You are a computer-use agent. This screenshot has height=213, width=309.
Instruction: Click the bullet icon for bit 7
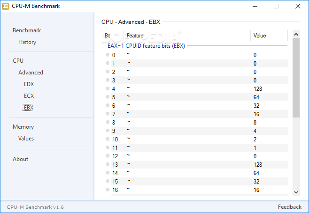click(x=108, y=114)
